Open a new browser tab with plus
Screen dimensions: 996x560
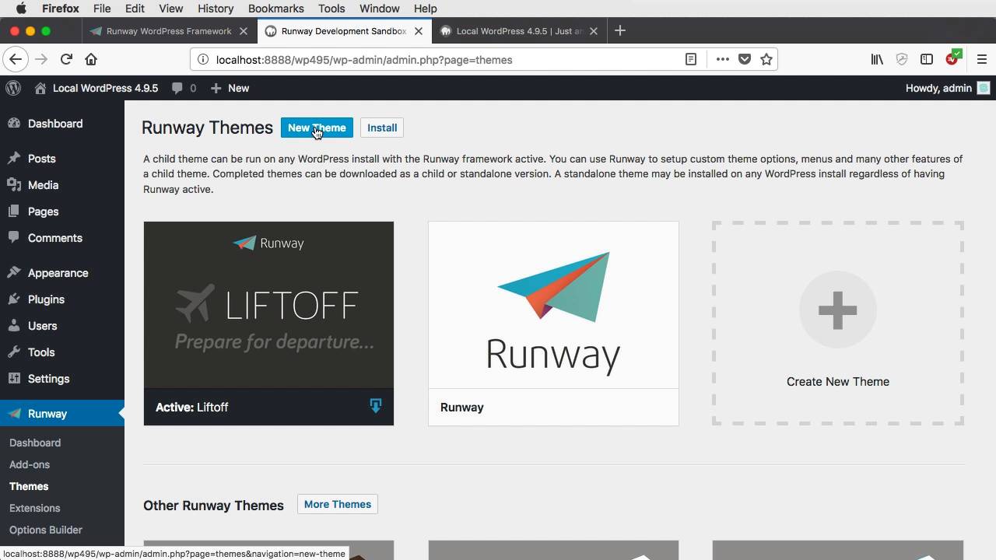pos(619,31)
